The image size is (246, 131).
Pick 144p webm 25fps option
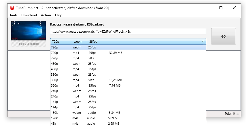pos(128,102)
